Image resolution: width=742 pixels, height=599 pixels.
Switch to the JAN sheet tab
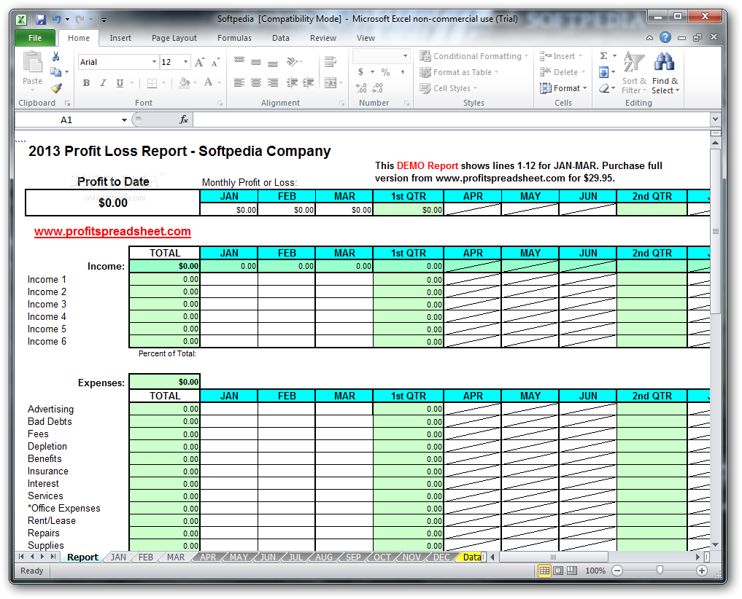[x=118, y=557]
